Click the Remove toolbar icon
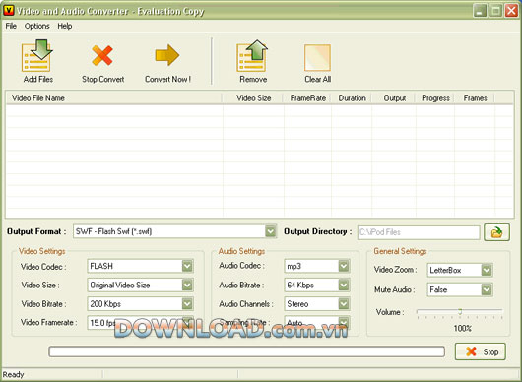Image resolution: width=522 pixels, height=382 pixels. 252,55
